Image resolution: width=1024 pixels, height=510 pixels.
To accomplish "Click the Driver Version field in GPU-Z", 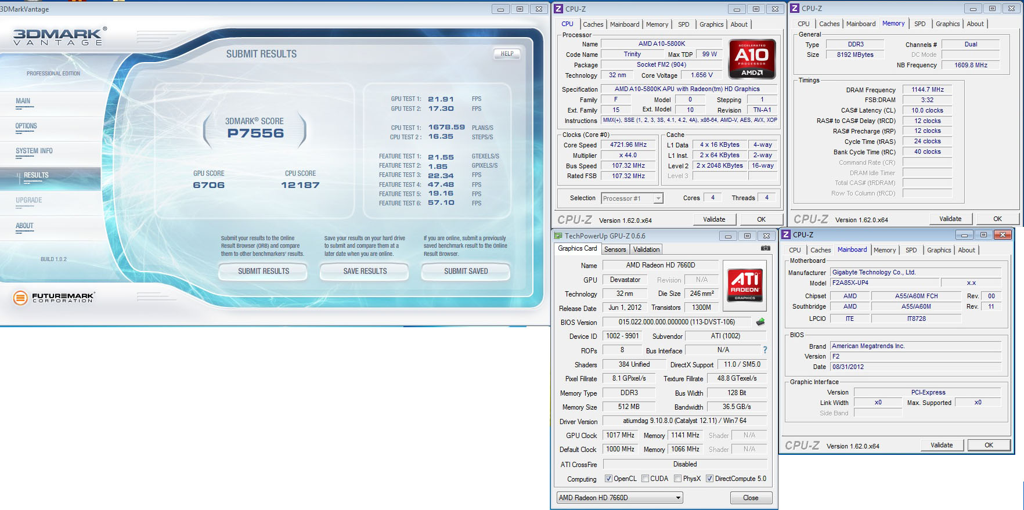I will pyautogui.click(x=685, y=421).
